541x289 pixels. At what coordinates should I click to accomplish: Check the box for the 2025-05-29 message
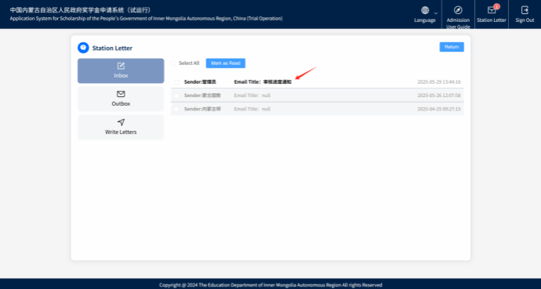coord(176,82)
